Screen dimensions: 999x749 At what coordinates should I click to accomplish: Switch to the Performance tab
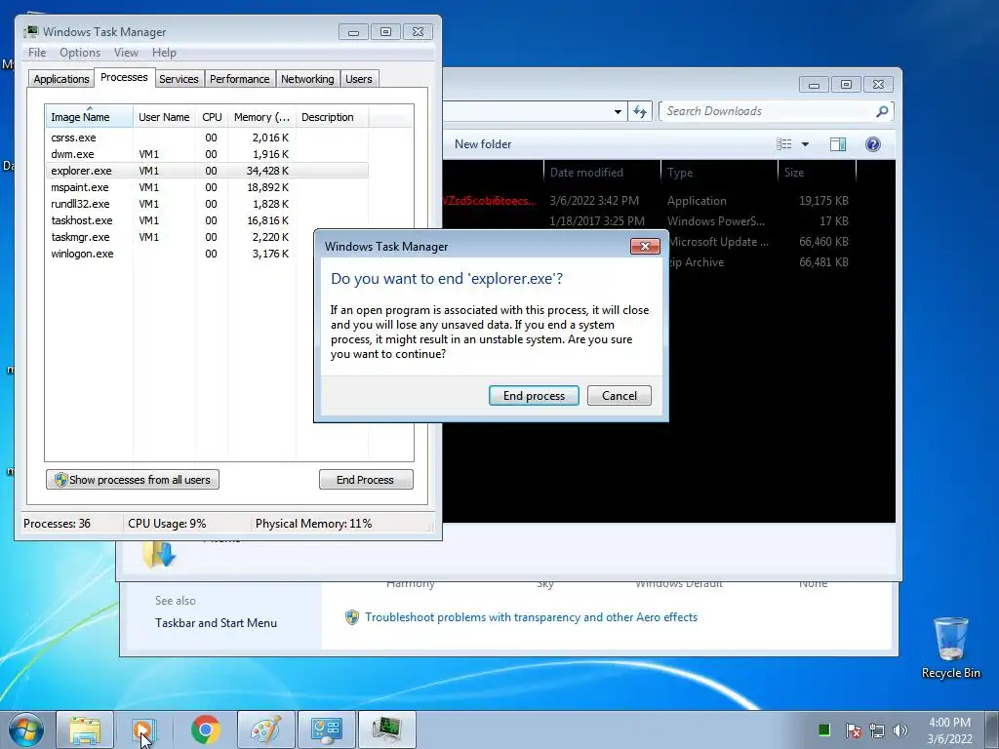tap(240, 79)
